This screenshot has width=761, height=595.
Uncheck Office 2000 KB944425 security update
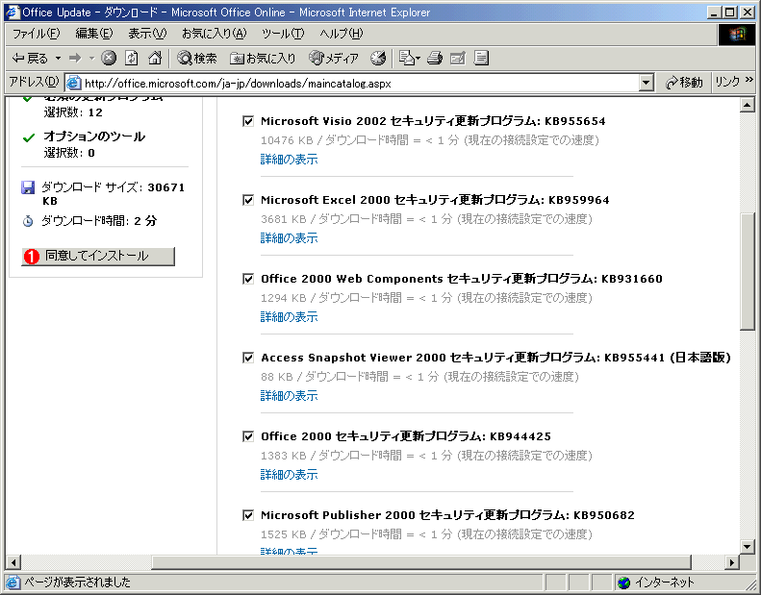[248, 436]
